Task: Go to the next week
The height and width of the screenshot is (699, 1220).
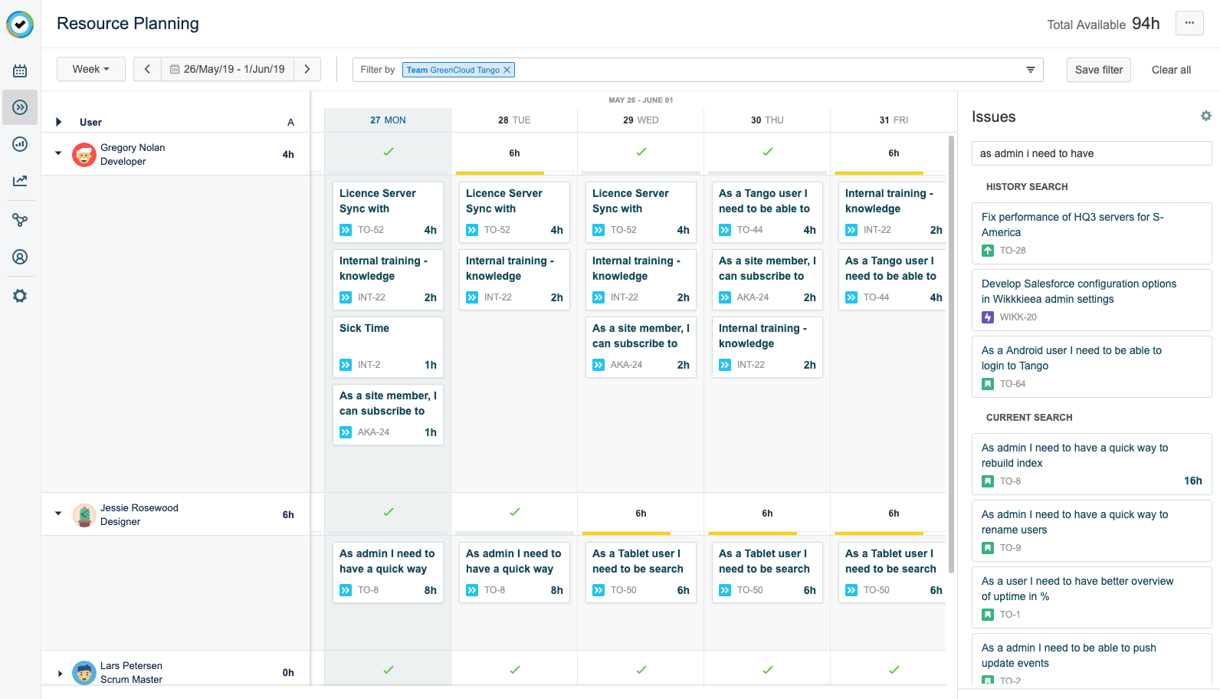Action: [307, 69]
